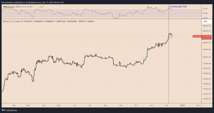This screenshot has height=113, width=214.
Task: Click the Bitcoin / U.S. Dollar symbol legend
Action: pos(18,22)
